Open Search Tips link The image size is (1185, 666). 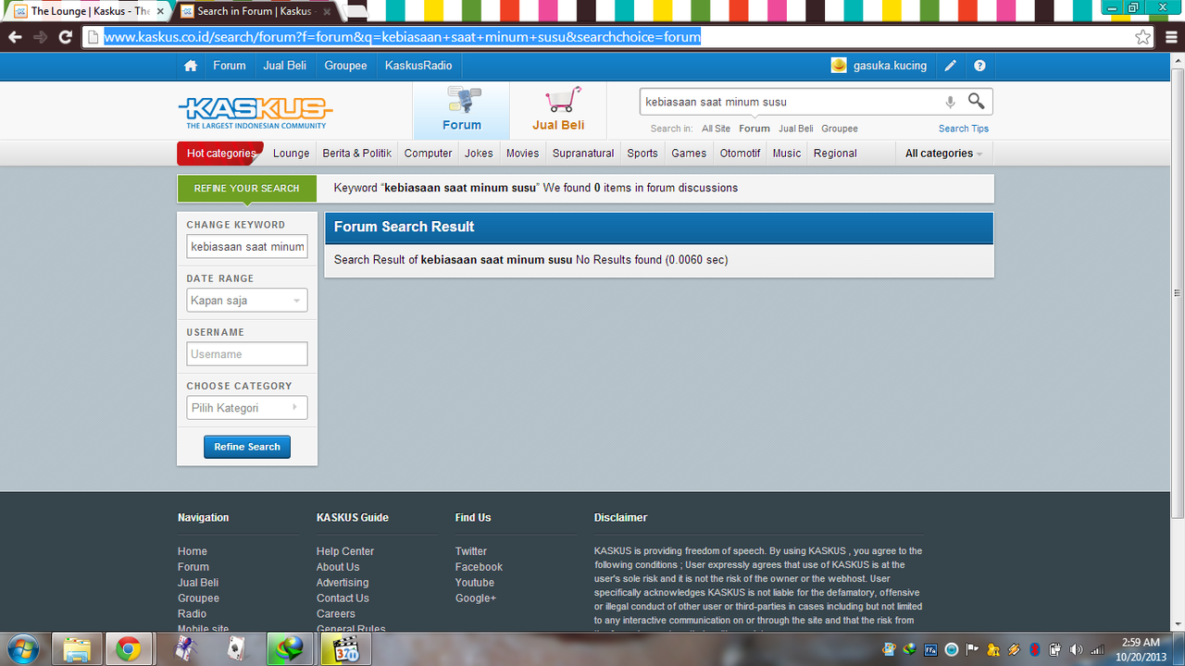point(964,129)
